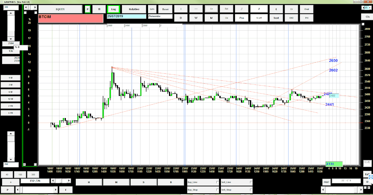The image size is (373, 195).
Task: Toggle the left checkbox above the % scale
Action: click(x=25, y=13)
